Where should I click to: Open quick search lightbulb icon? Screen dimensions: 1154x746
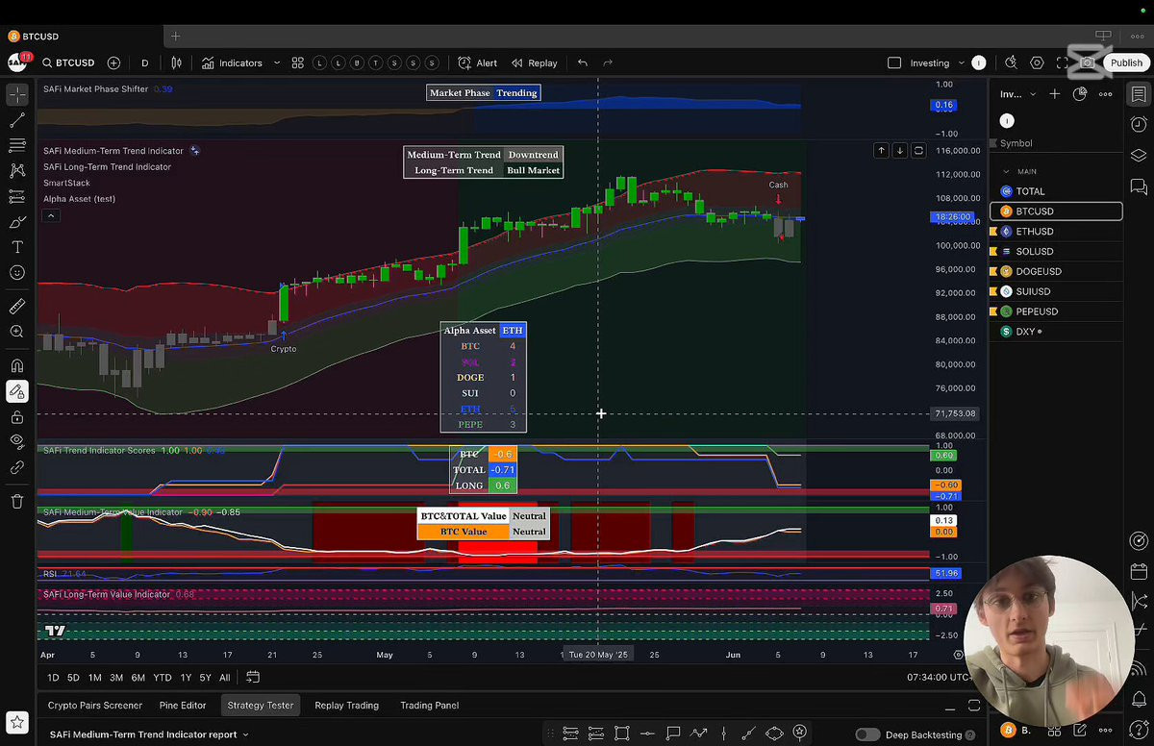click(1011, 63)
